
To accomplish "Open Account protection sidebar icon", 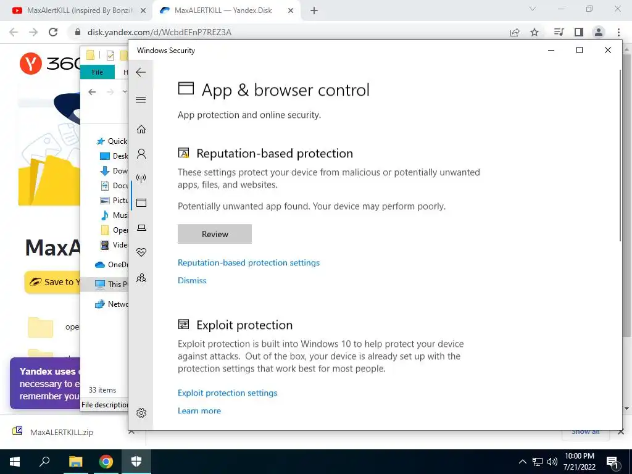I will [141, 154].
